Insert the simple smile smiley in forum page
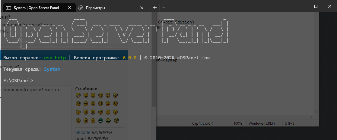The image size is (337, 140). [x=86, y=95]
